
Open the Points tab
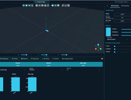15,59
